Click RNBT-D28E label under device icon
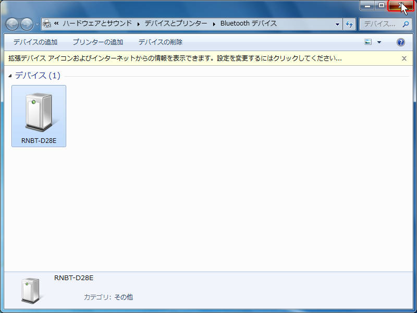Image resolution: width=417 pixels, height=313 pixels. [x=39, y=140]
